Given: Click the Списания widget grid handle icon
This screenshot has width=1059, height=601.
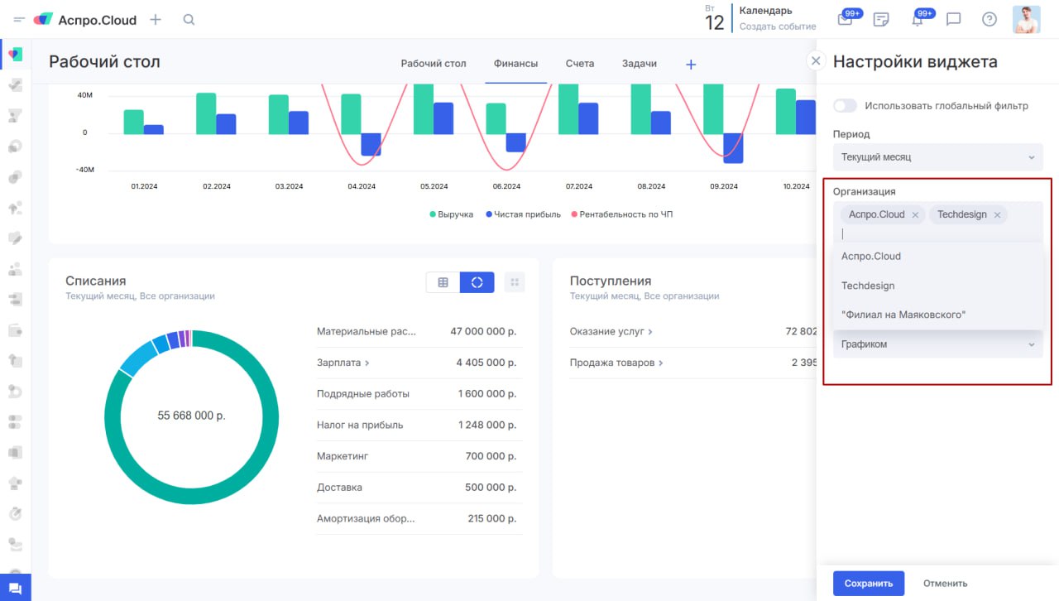Looking at the screenshot, I should click(x=515, y=282).
